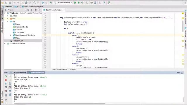Open the DataStreamWrite run configuration dropdown
This screenshot has height=105, width=187.
(63, 3)
